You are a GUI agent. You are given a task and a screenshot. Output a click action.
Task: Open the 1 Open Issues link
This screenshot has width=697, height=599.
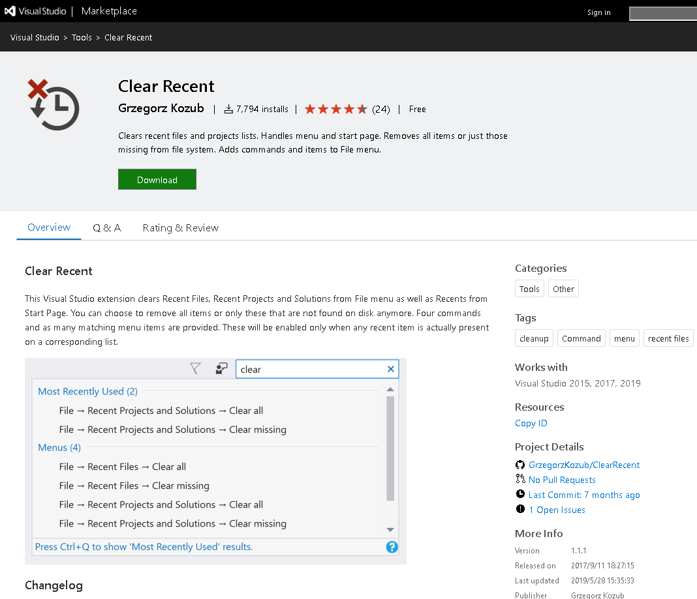[x=557, y=510]
